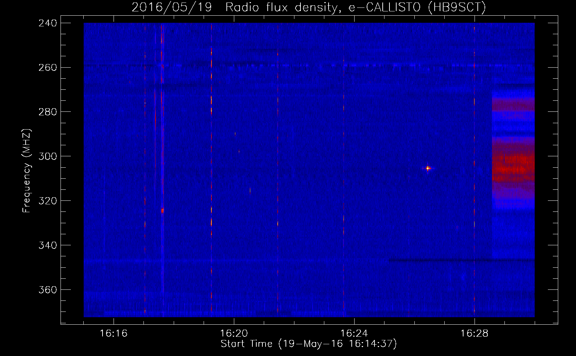Click the 16:20 time tick label
The width and height of the screenshot is (576, 356).
pyautogui.click(x=234, y=334)
